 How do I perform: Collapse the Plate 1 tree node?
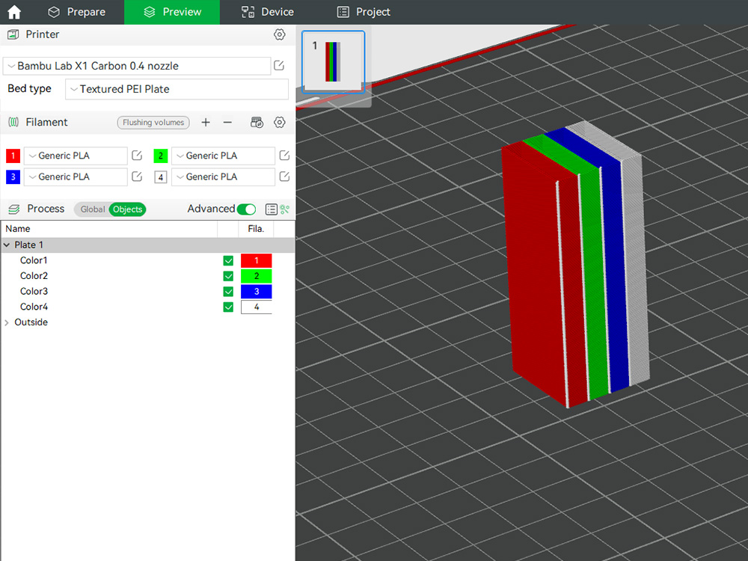click(7, 245)
